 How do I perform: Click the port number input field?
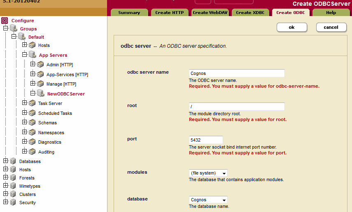206,140
